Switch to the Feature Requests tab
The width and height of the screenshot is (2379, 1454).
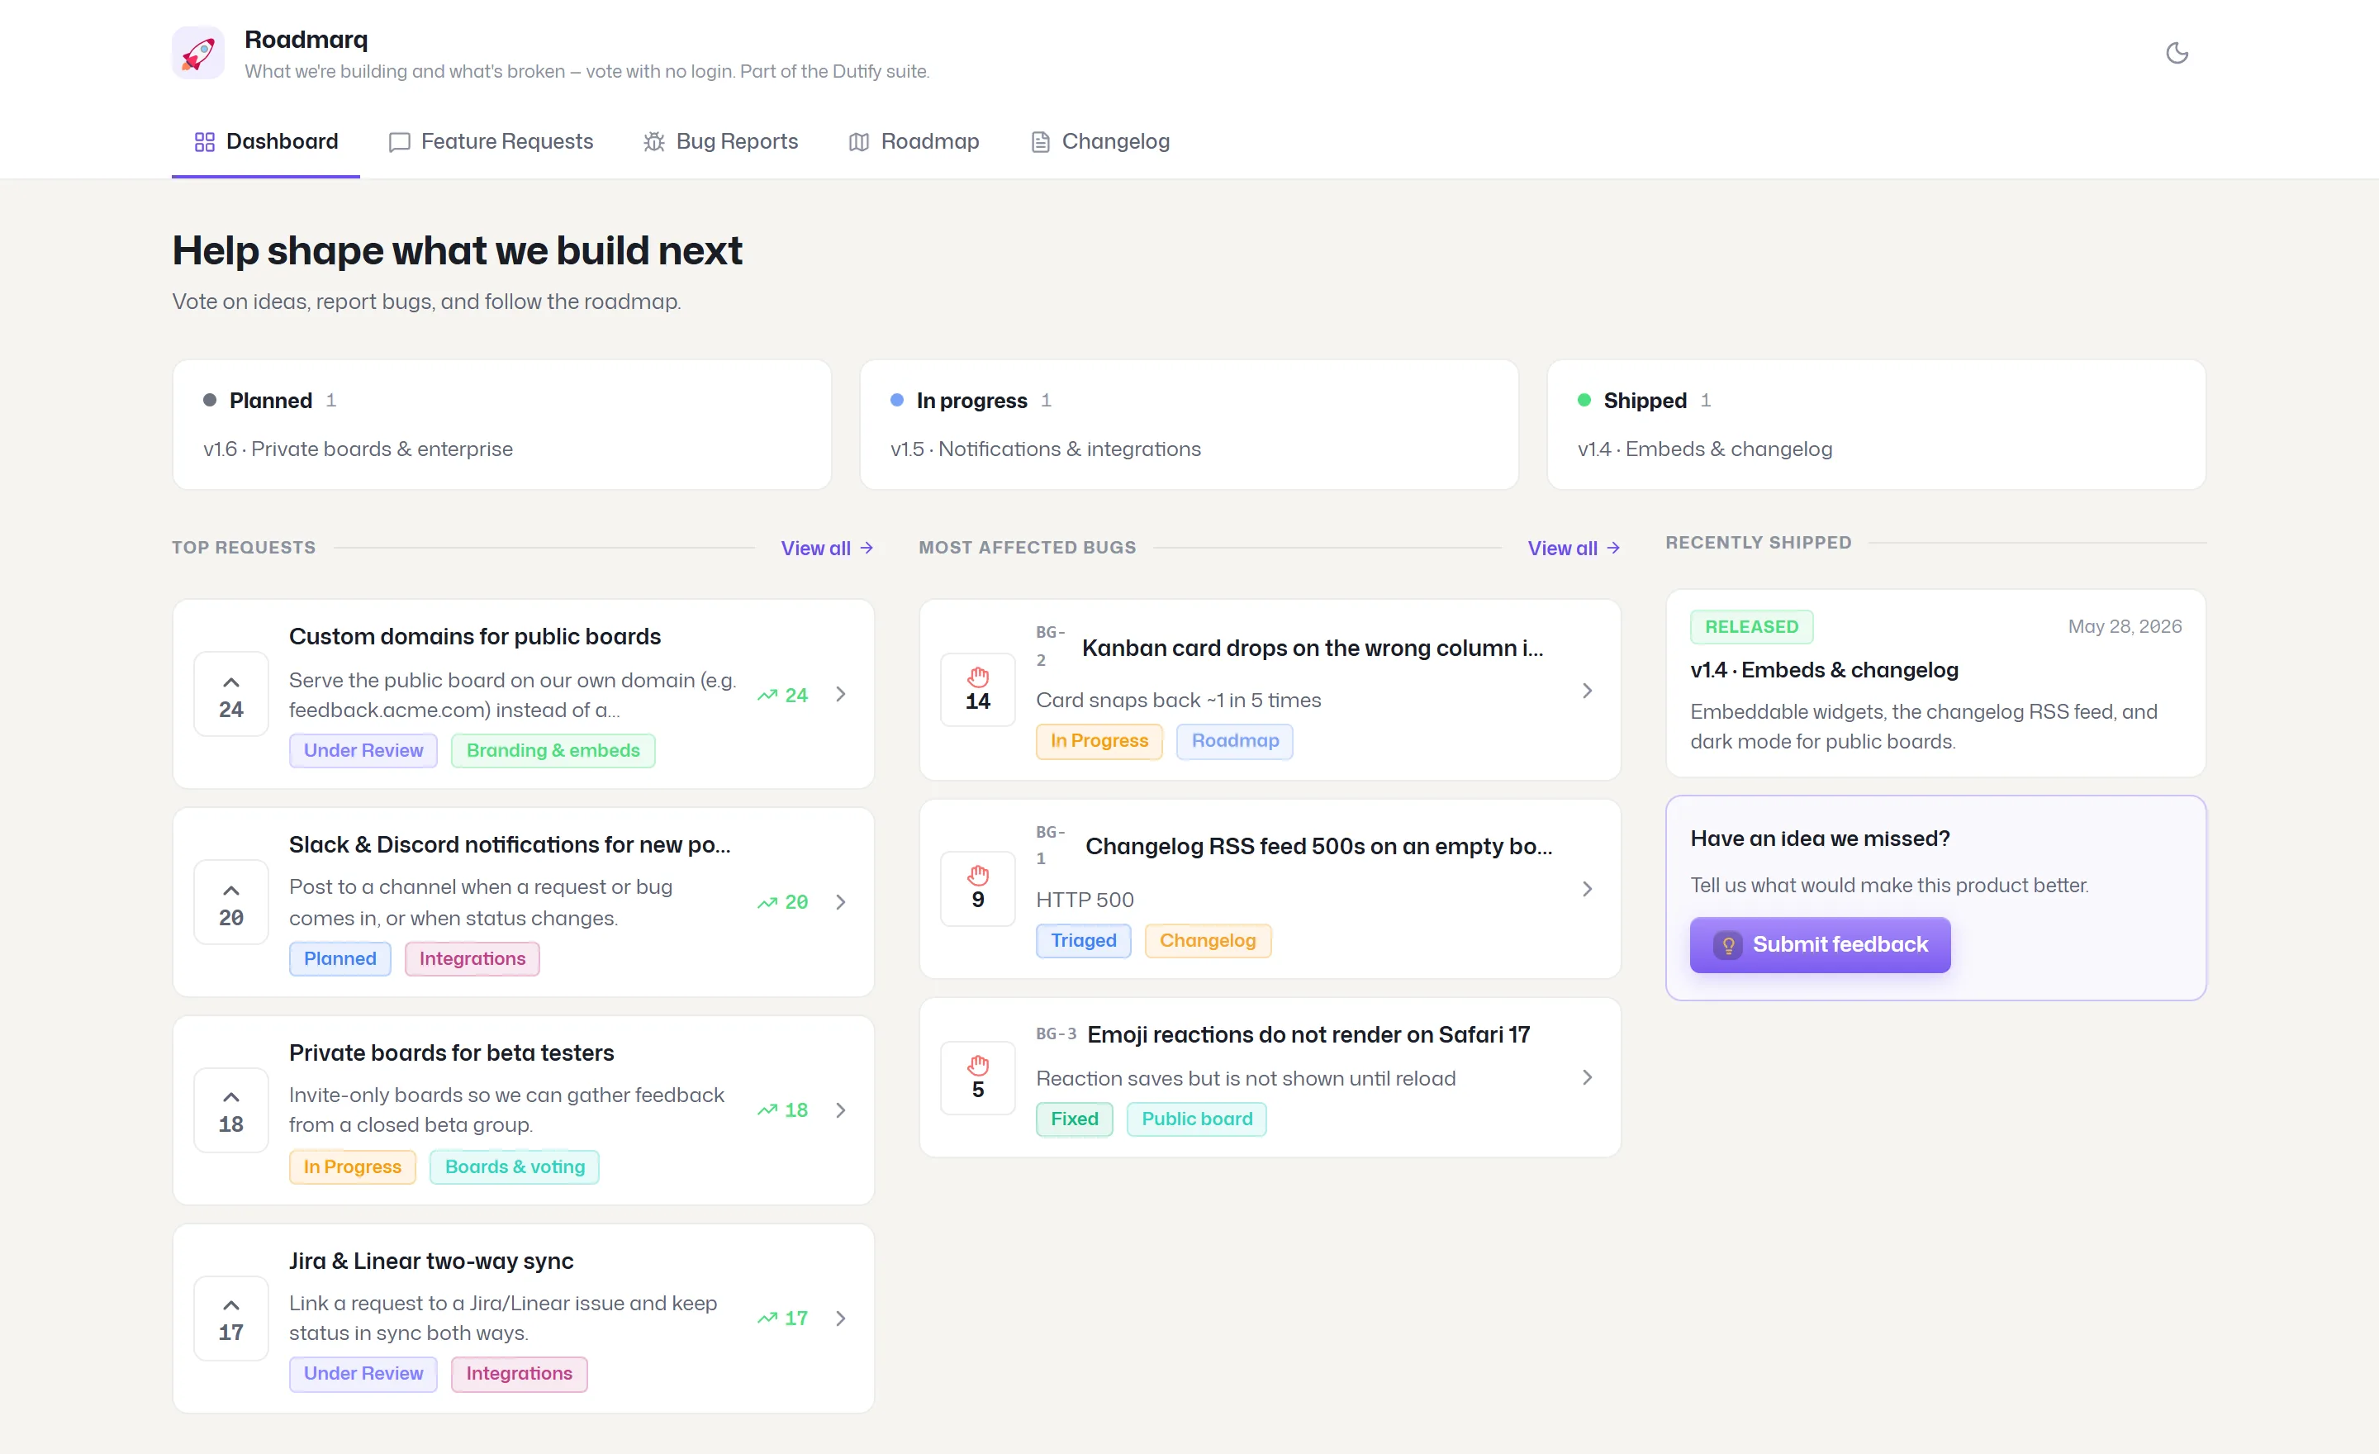[x=491, y=142]
